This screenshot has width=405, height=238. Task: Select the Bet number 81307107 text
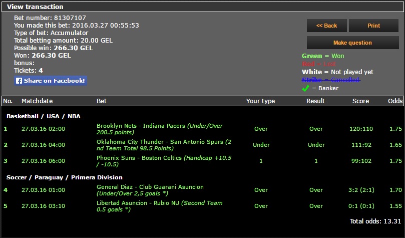pos(50,18)
